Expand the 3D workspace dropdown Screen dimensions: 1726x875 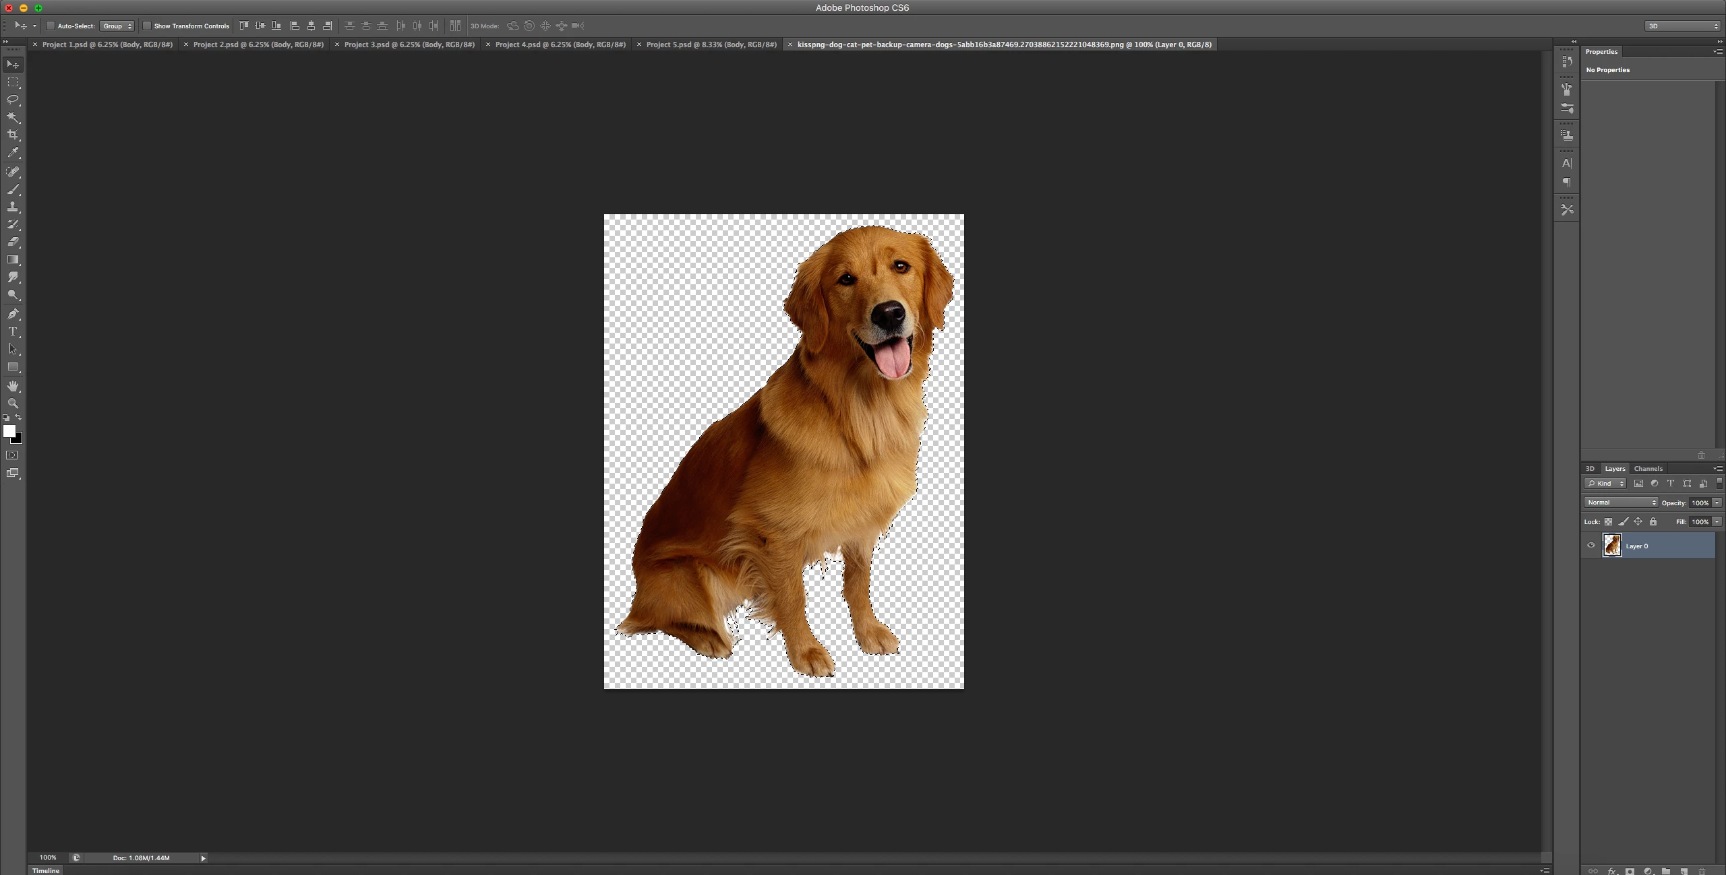1682,26
